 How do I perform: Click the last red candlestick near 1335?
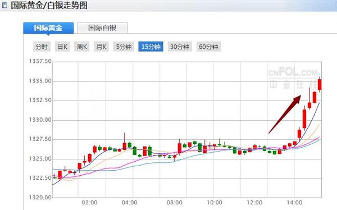tap(320, 84)
